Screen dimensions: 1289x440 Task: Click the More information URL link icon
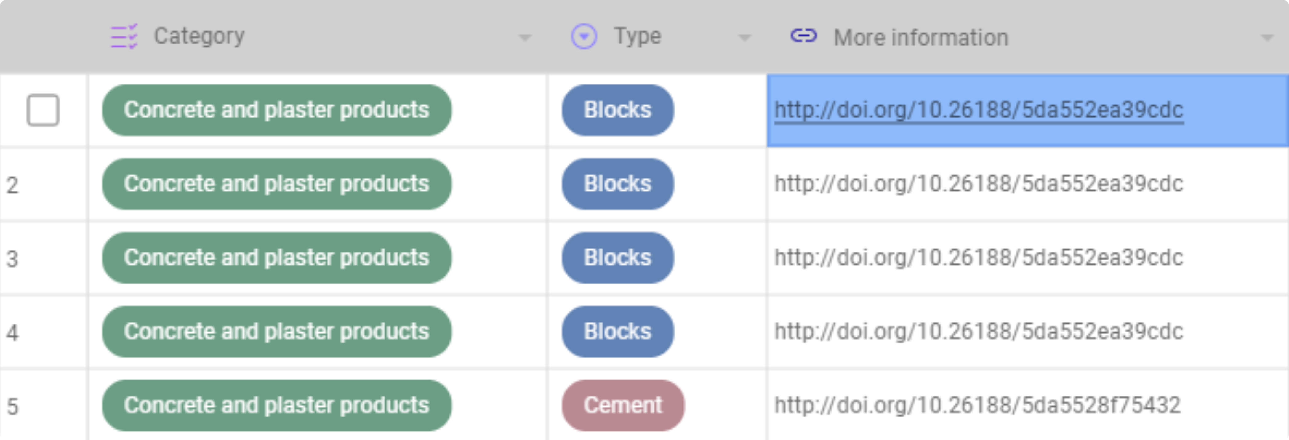click(804, 37)
